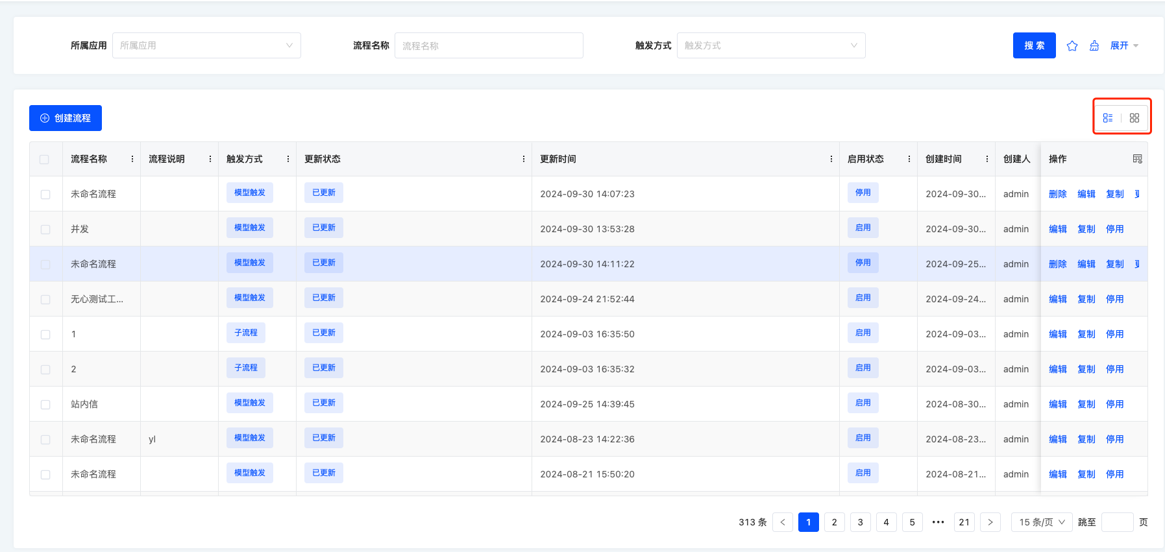Click the star favorite icon beside search
Image resolution: width=1165 pixels, height=552 pixels.
click(x=1072, y=45)
